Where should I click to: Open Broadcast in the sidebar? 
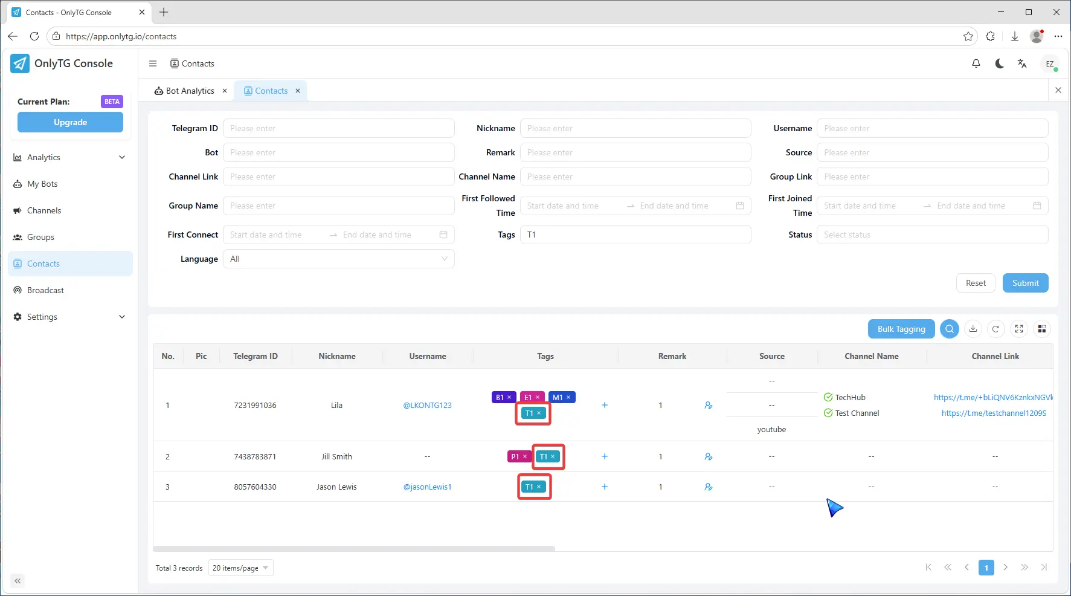click(45, 290)
